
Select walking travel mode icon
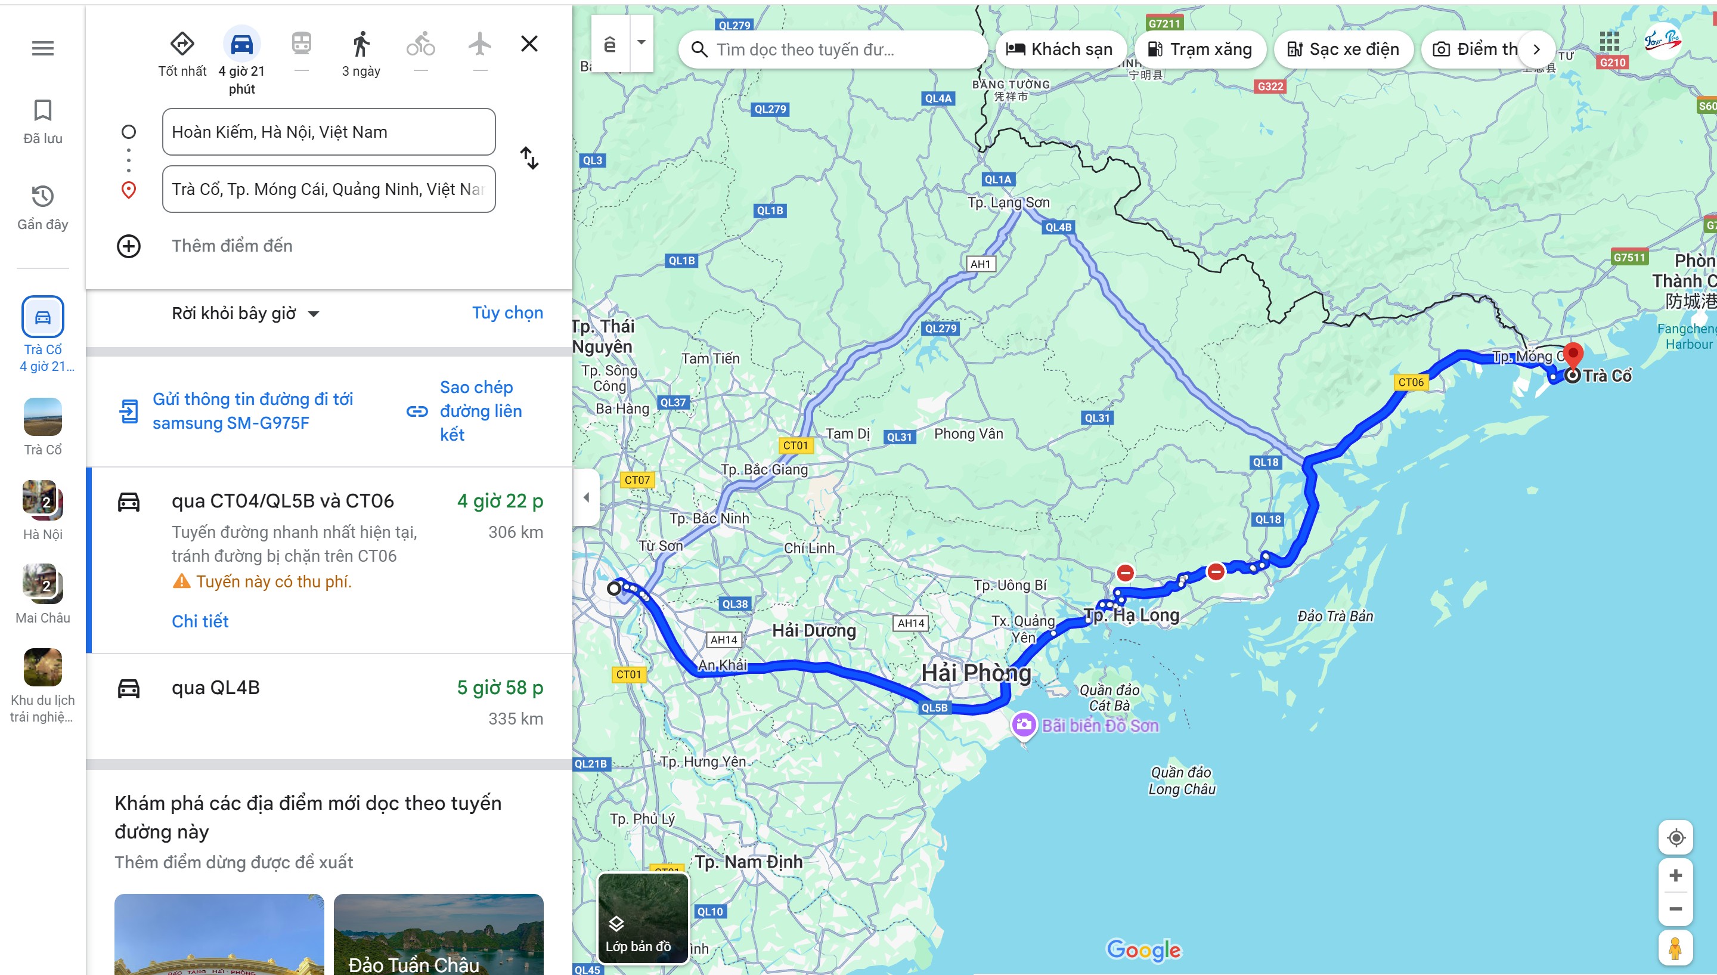[361, 45]
